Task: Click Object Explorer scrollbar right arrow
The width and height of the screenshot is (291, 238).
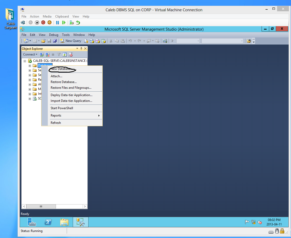Action: (x=85, y=206)
